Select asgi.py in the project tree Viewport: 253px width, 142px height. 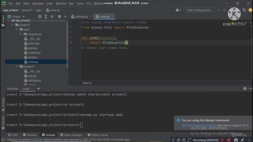point(32,76)
